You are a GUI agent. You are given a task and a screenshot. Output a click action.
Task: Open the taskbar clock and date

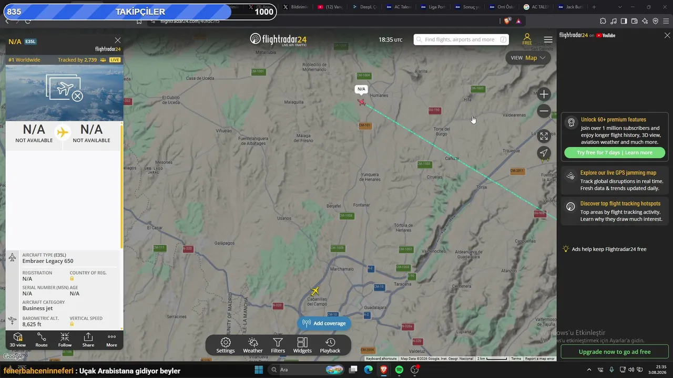[657, 370]
